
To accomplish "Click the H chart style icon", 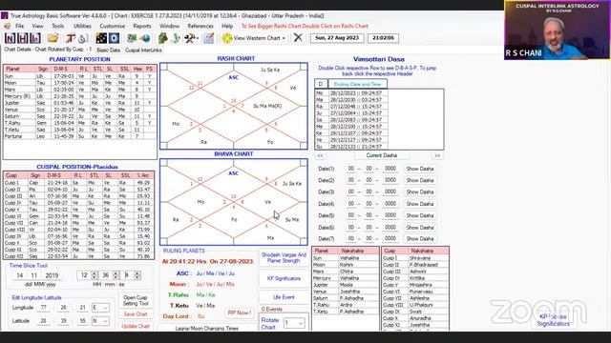I will click(23, 38).
